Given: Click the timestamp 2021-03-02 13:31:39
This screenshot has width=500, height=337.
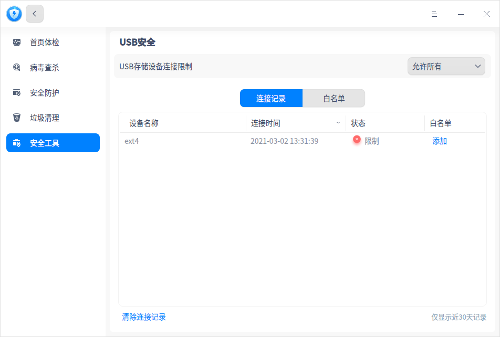Looking at the screenshot, I should tap(285, 141).
